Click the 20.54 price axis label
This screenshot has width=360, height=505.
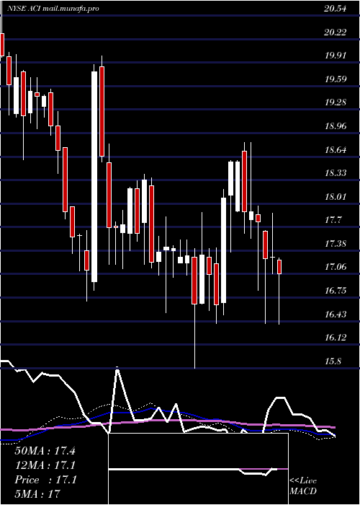pyautogui.click(x=336, y=9)
